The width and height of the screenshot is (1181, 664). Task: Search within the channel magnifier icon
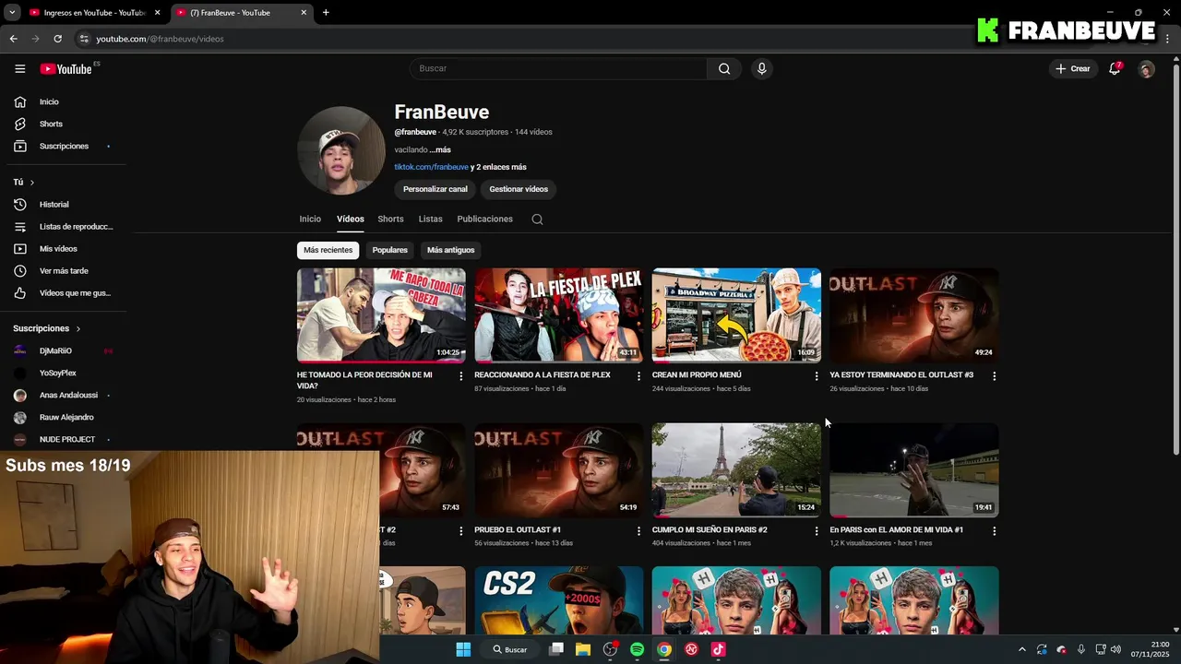pos(537,219)
